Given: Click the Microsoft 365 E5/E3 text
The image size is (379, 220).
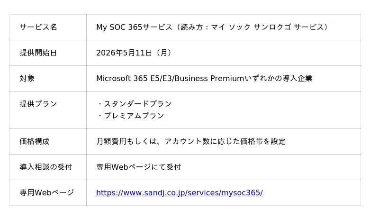Looking at the screenshot, I should [135, 78].
